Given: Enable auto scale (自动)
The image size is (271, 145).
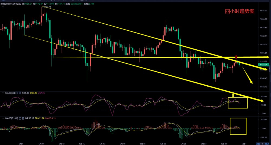Looking at the screenshot, I should [x=267, y=143].
